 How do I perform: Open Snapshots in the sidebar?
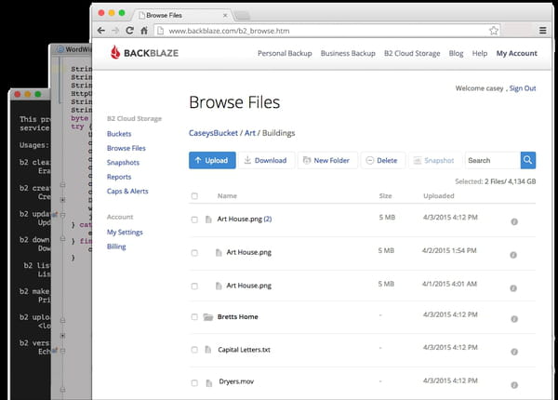[123, 163]
